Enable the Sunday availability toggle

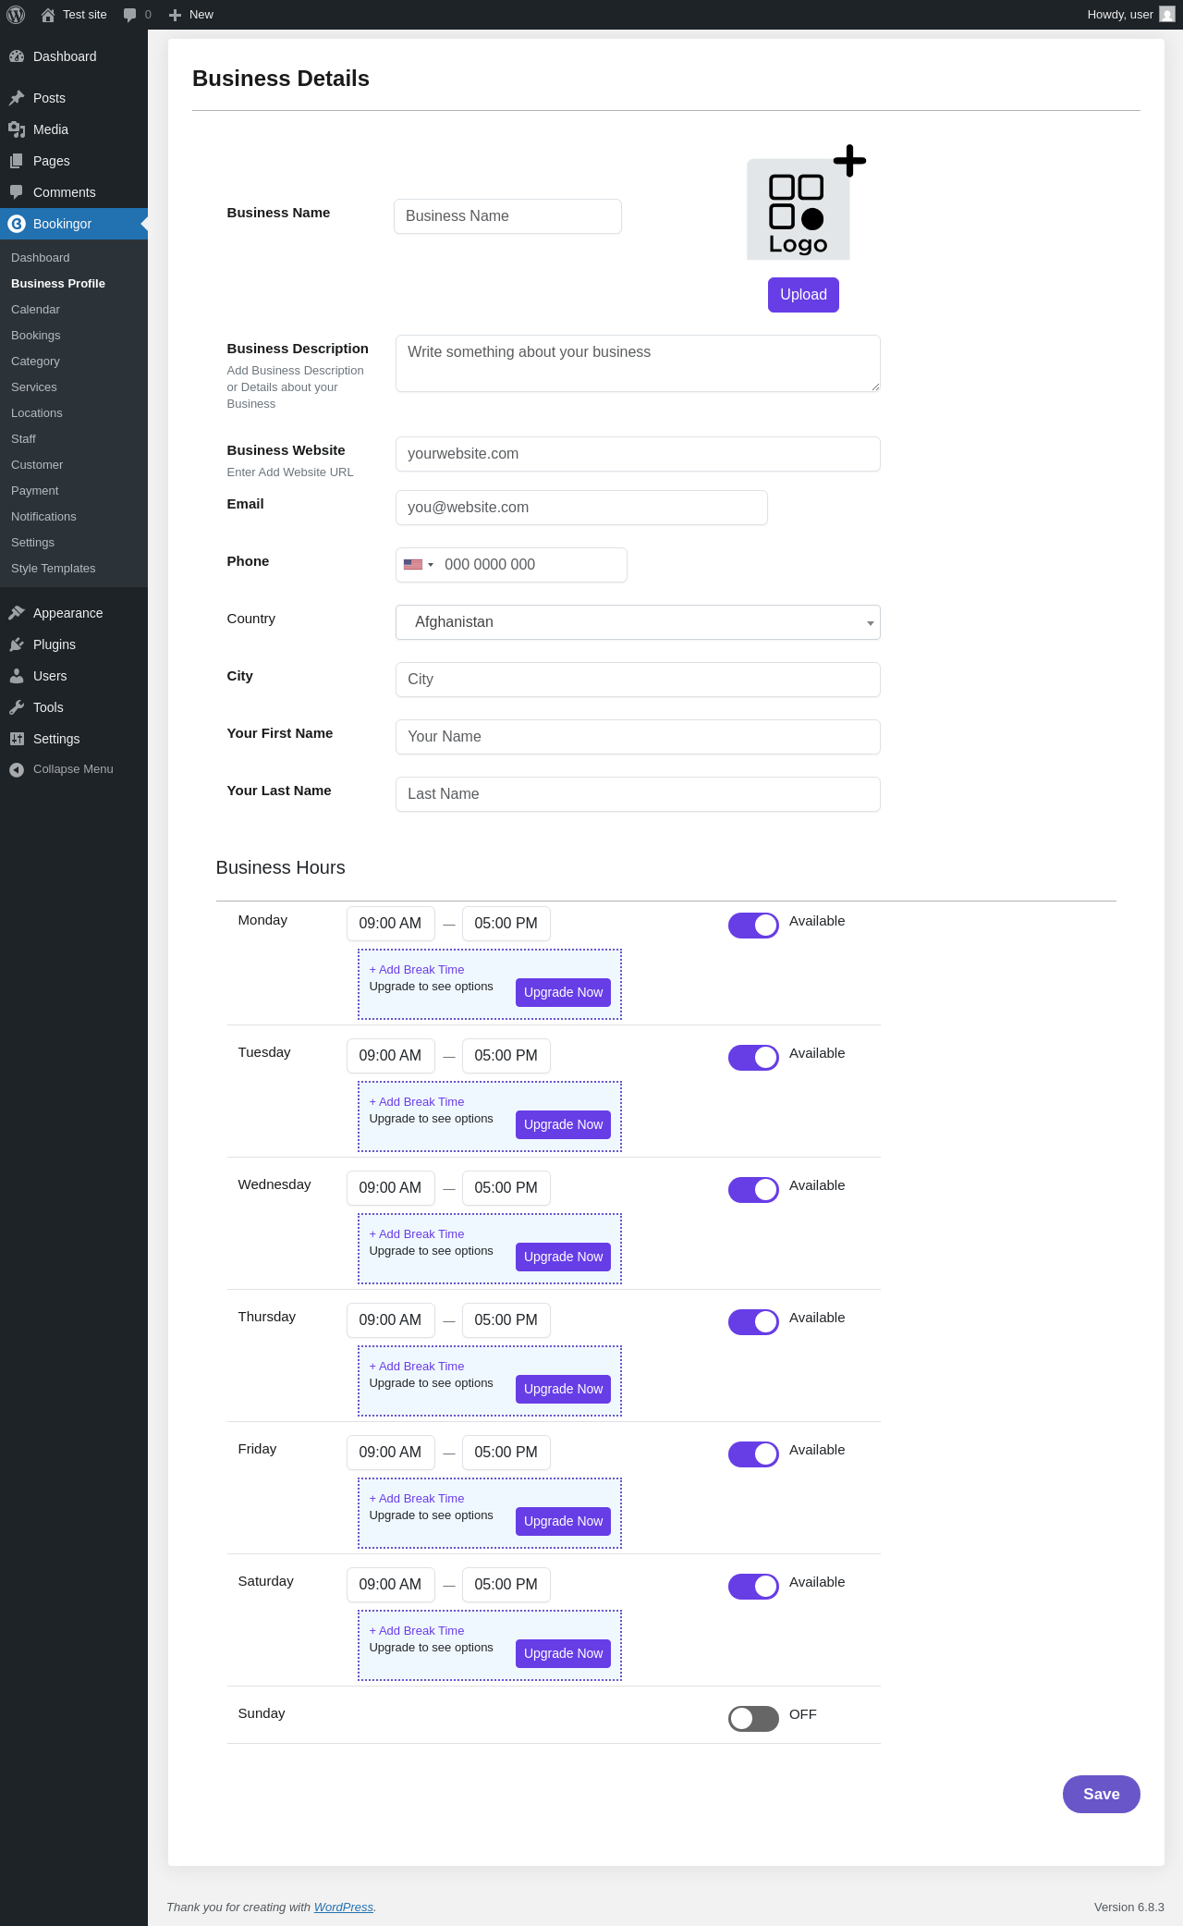(x=753, y=1719)
